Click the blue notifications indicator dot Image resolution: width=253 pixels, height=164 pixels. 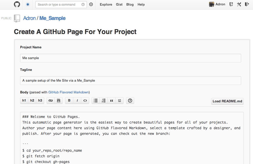[28, 4]
